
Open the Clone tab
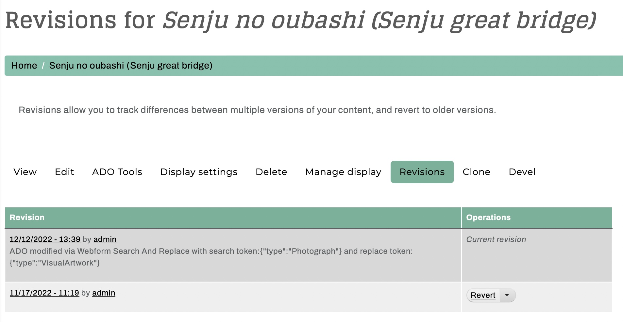[x=476, y=172]
